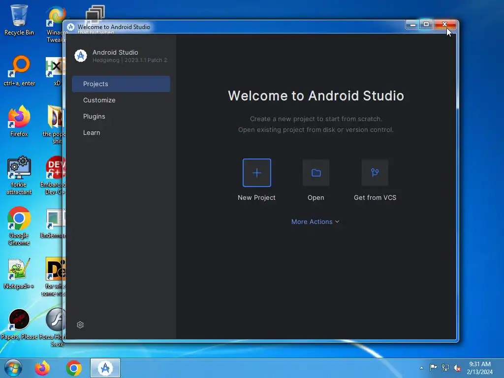
Task: Close the Welcome to Android Studio window
Action: 445,25
